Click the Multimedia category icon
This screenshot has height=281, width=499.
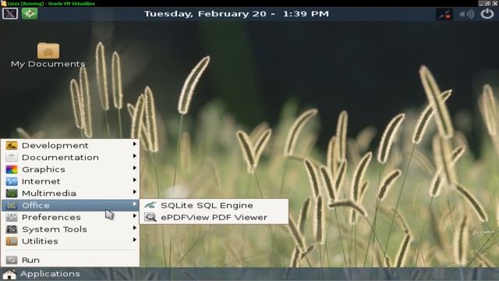tap(12, 194)
